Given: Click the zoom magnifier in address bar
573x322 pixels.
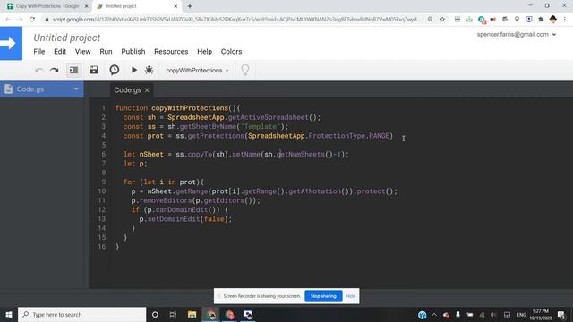Looking at the screenshot, I should 431,20.
